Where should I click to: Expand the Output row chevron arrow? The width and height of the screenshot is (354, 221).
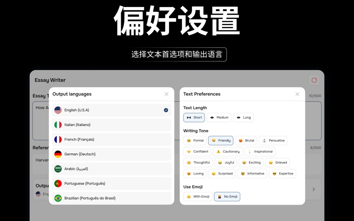pos(314,190)
